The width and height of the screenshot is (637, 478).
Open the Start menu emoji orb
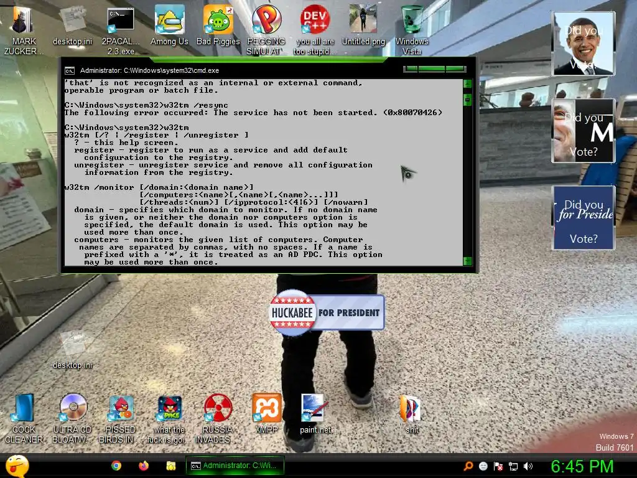pyautogui.click(x=17, y=466)
